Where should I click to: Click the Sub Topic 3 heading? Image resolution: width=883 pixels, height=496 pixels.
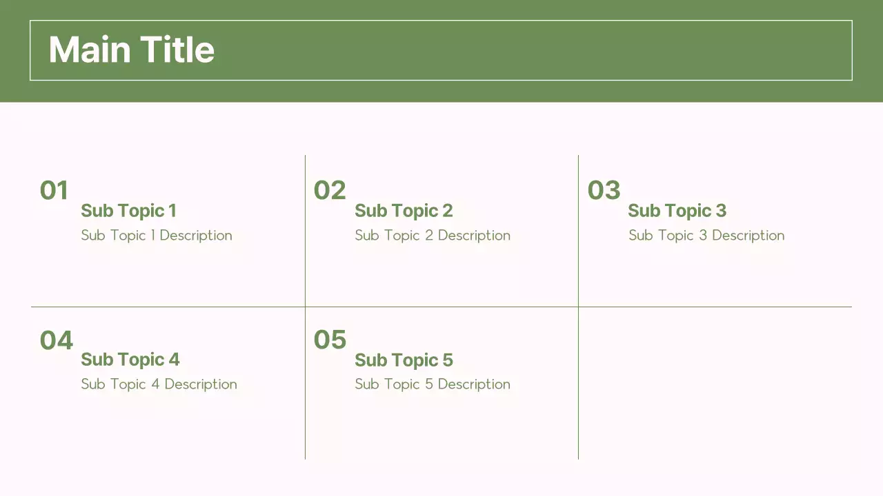[x=677, y=211]
